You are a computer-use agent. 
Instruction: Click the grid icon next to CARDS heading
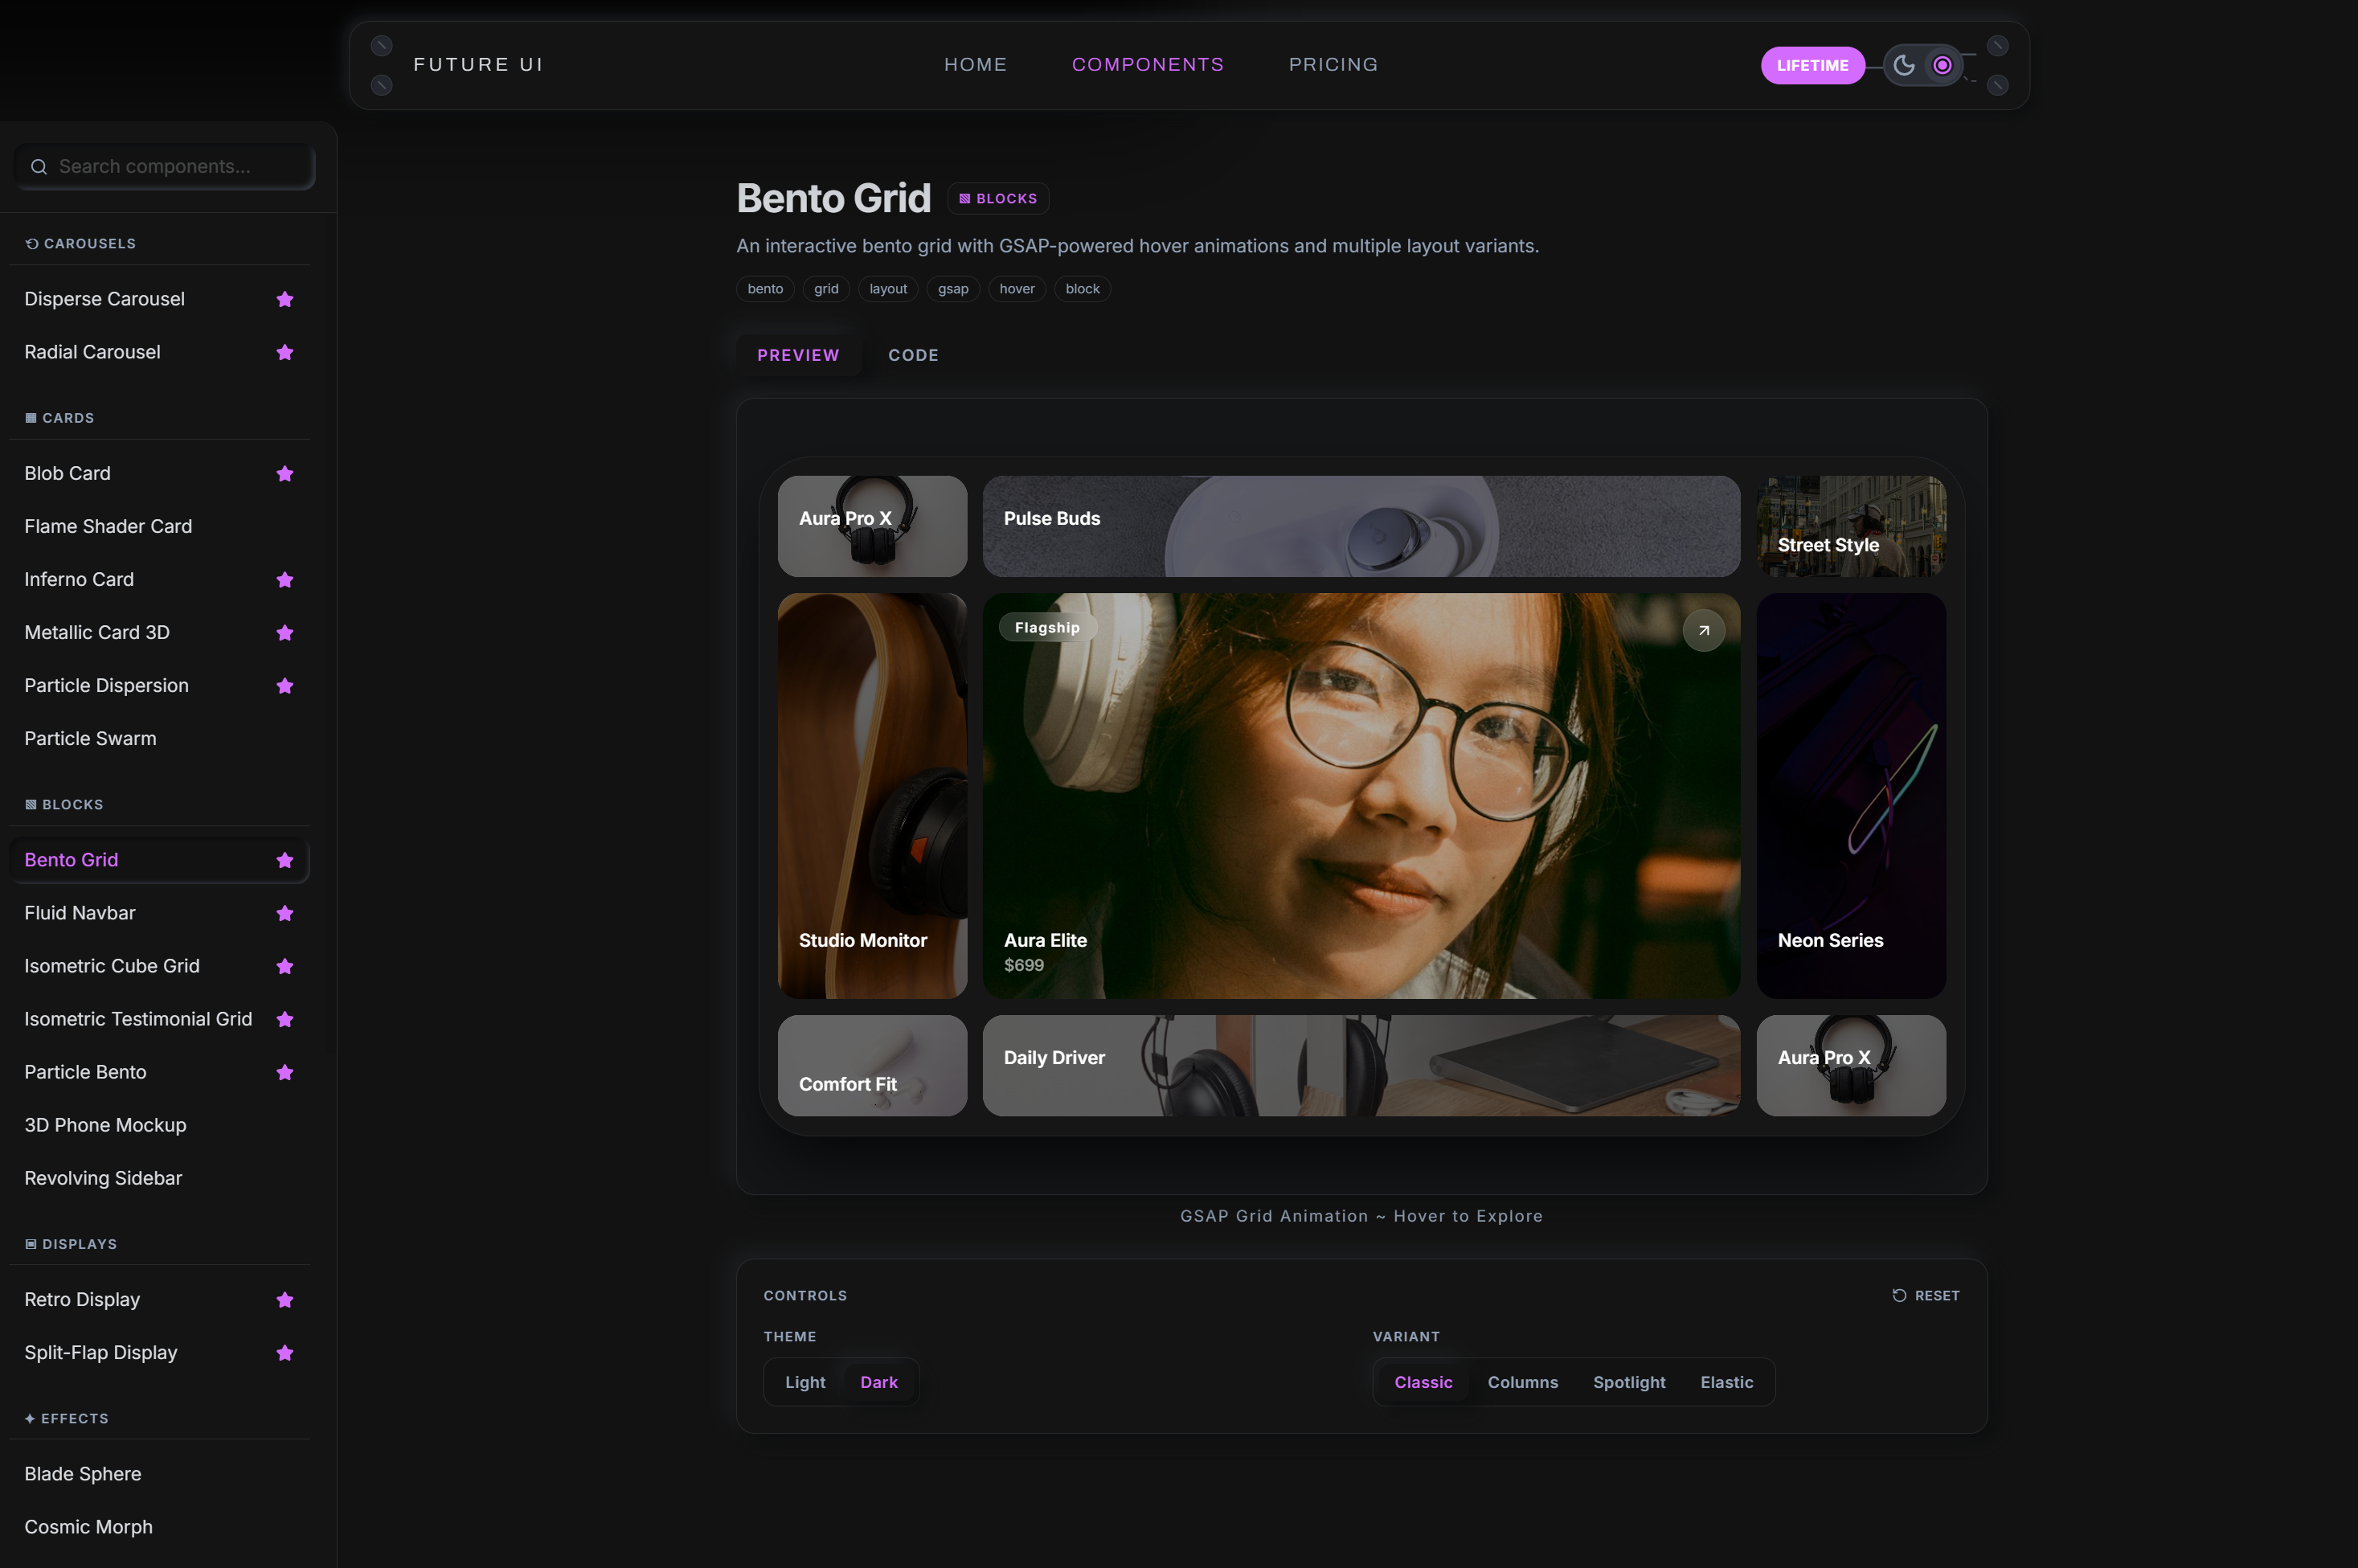tap(32, 417)
